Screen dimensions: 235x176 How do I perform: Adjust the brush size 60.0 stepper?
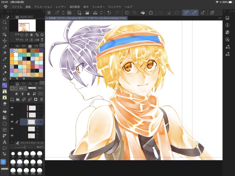(43, 147)
